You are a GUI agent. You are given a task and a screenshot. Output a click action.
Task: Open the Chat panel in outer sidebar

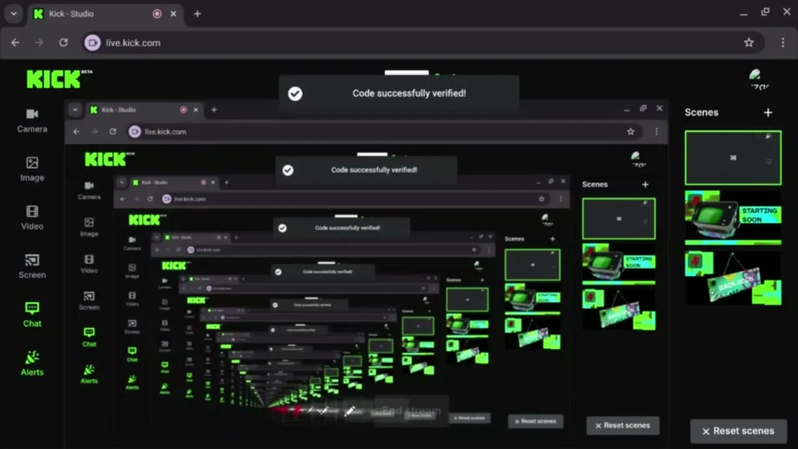coord(32,315)
